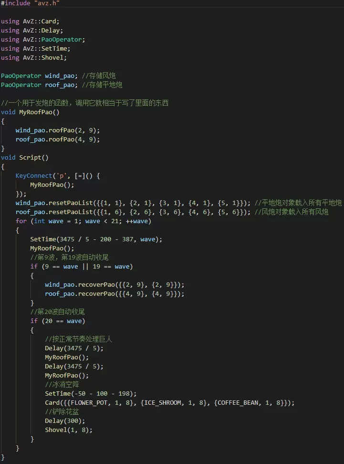Click the void Script() definition
Screen dimensions: 344x464
click(x=24, y=157)
